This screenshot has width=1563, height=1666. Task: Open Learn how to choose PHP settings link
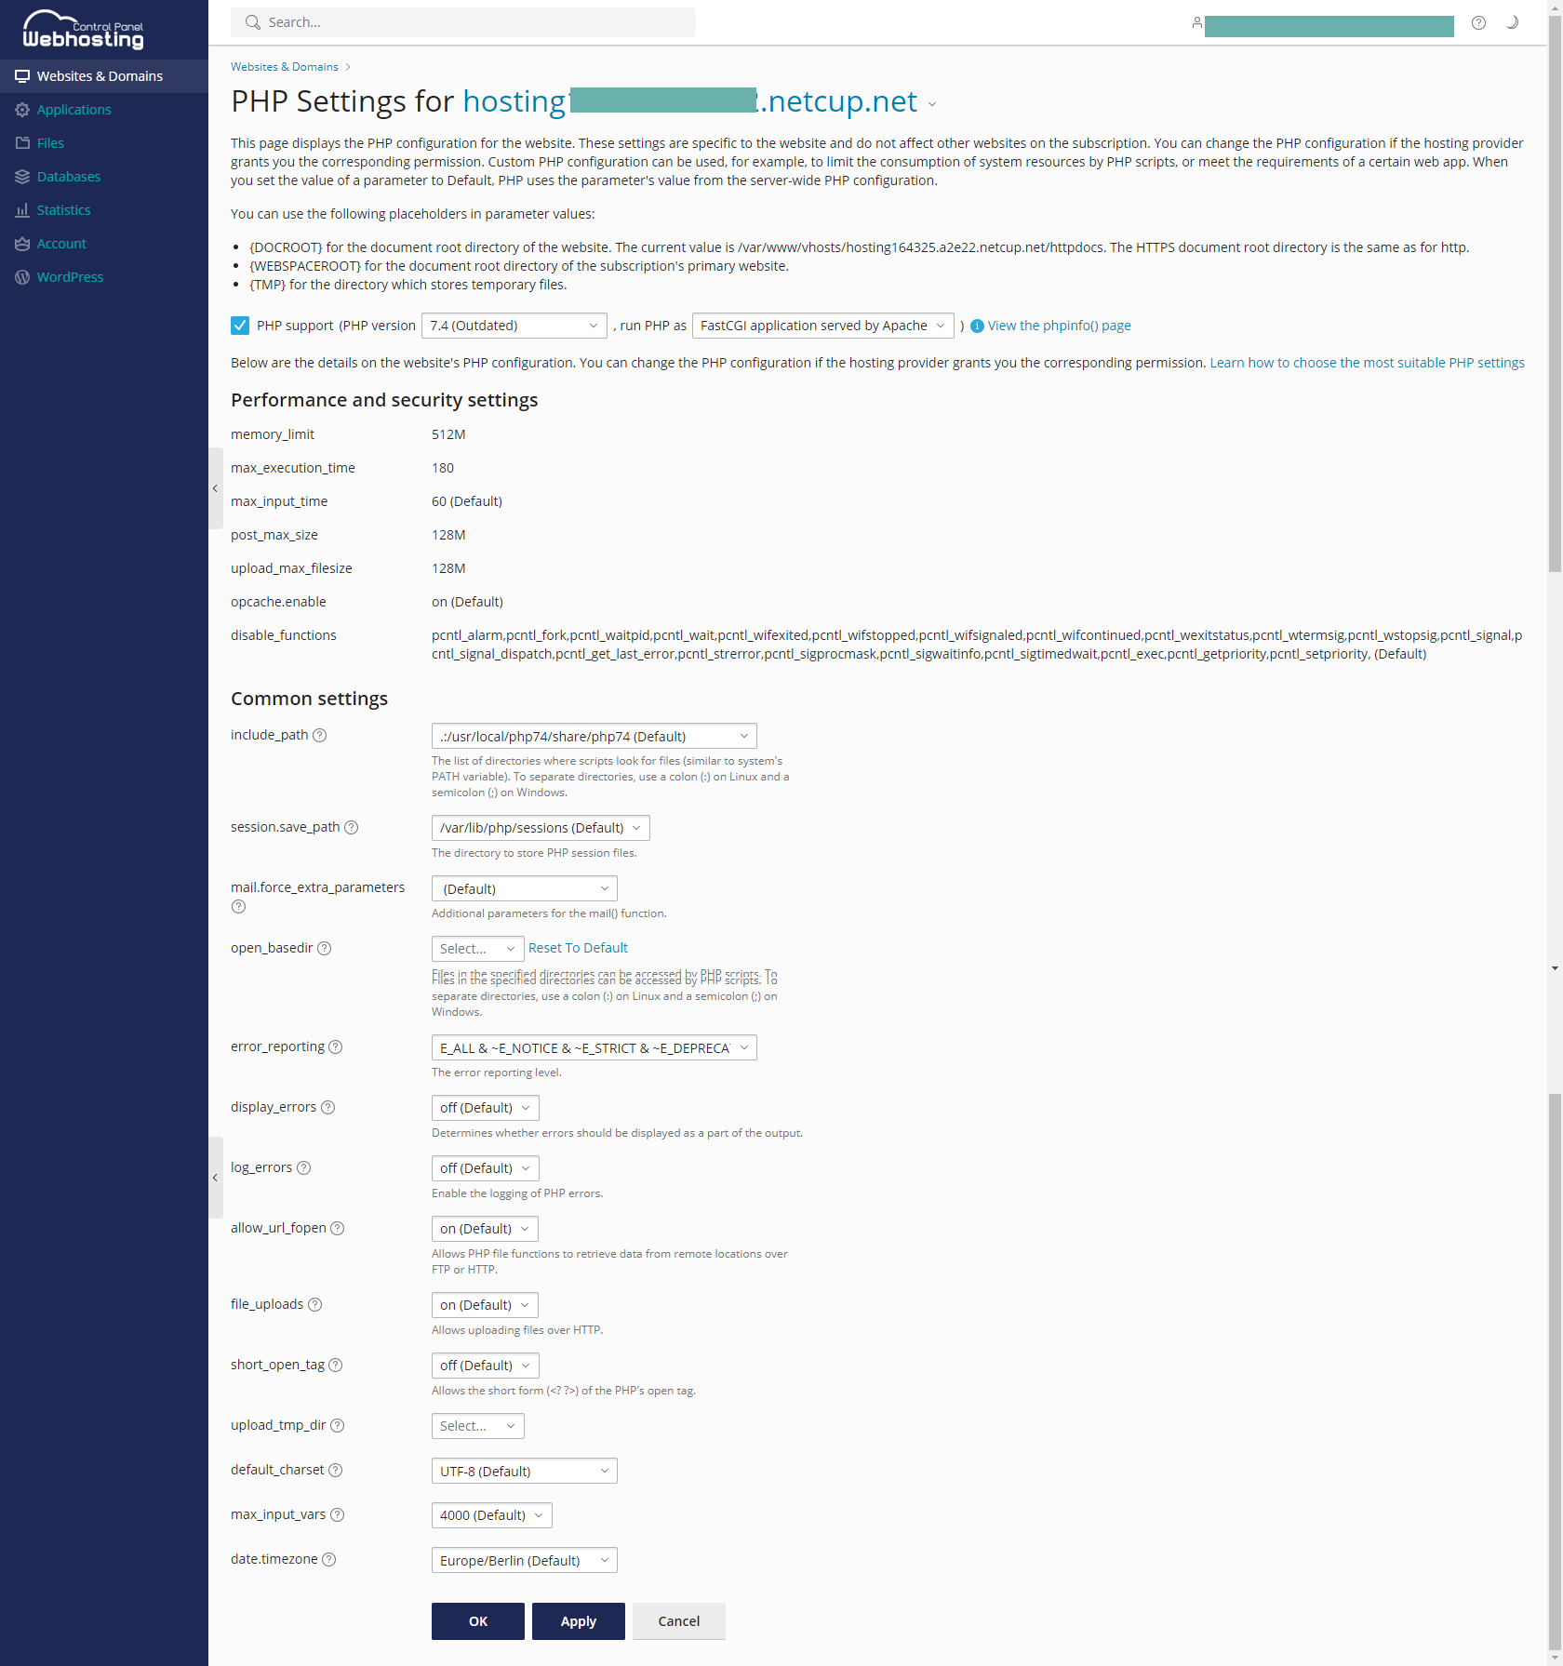[x=1367, y=363]
